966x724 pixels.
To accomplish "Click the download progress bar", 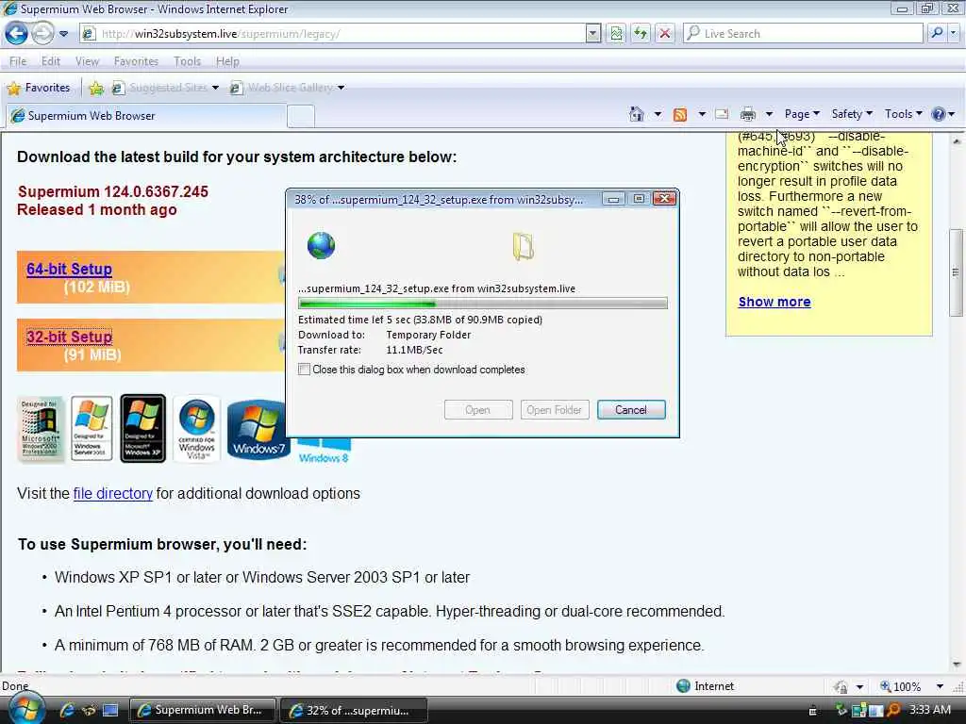I will tap(482, 304).
